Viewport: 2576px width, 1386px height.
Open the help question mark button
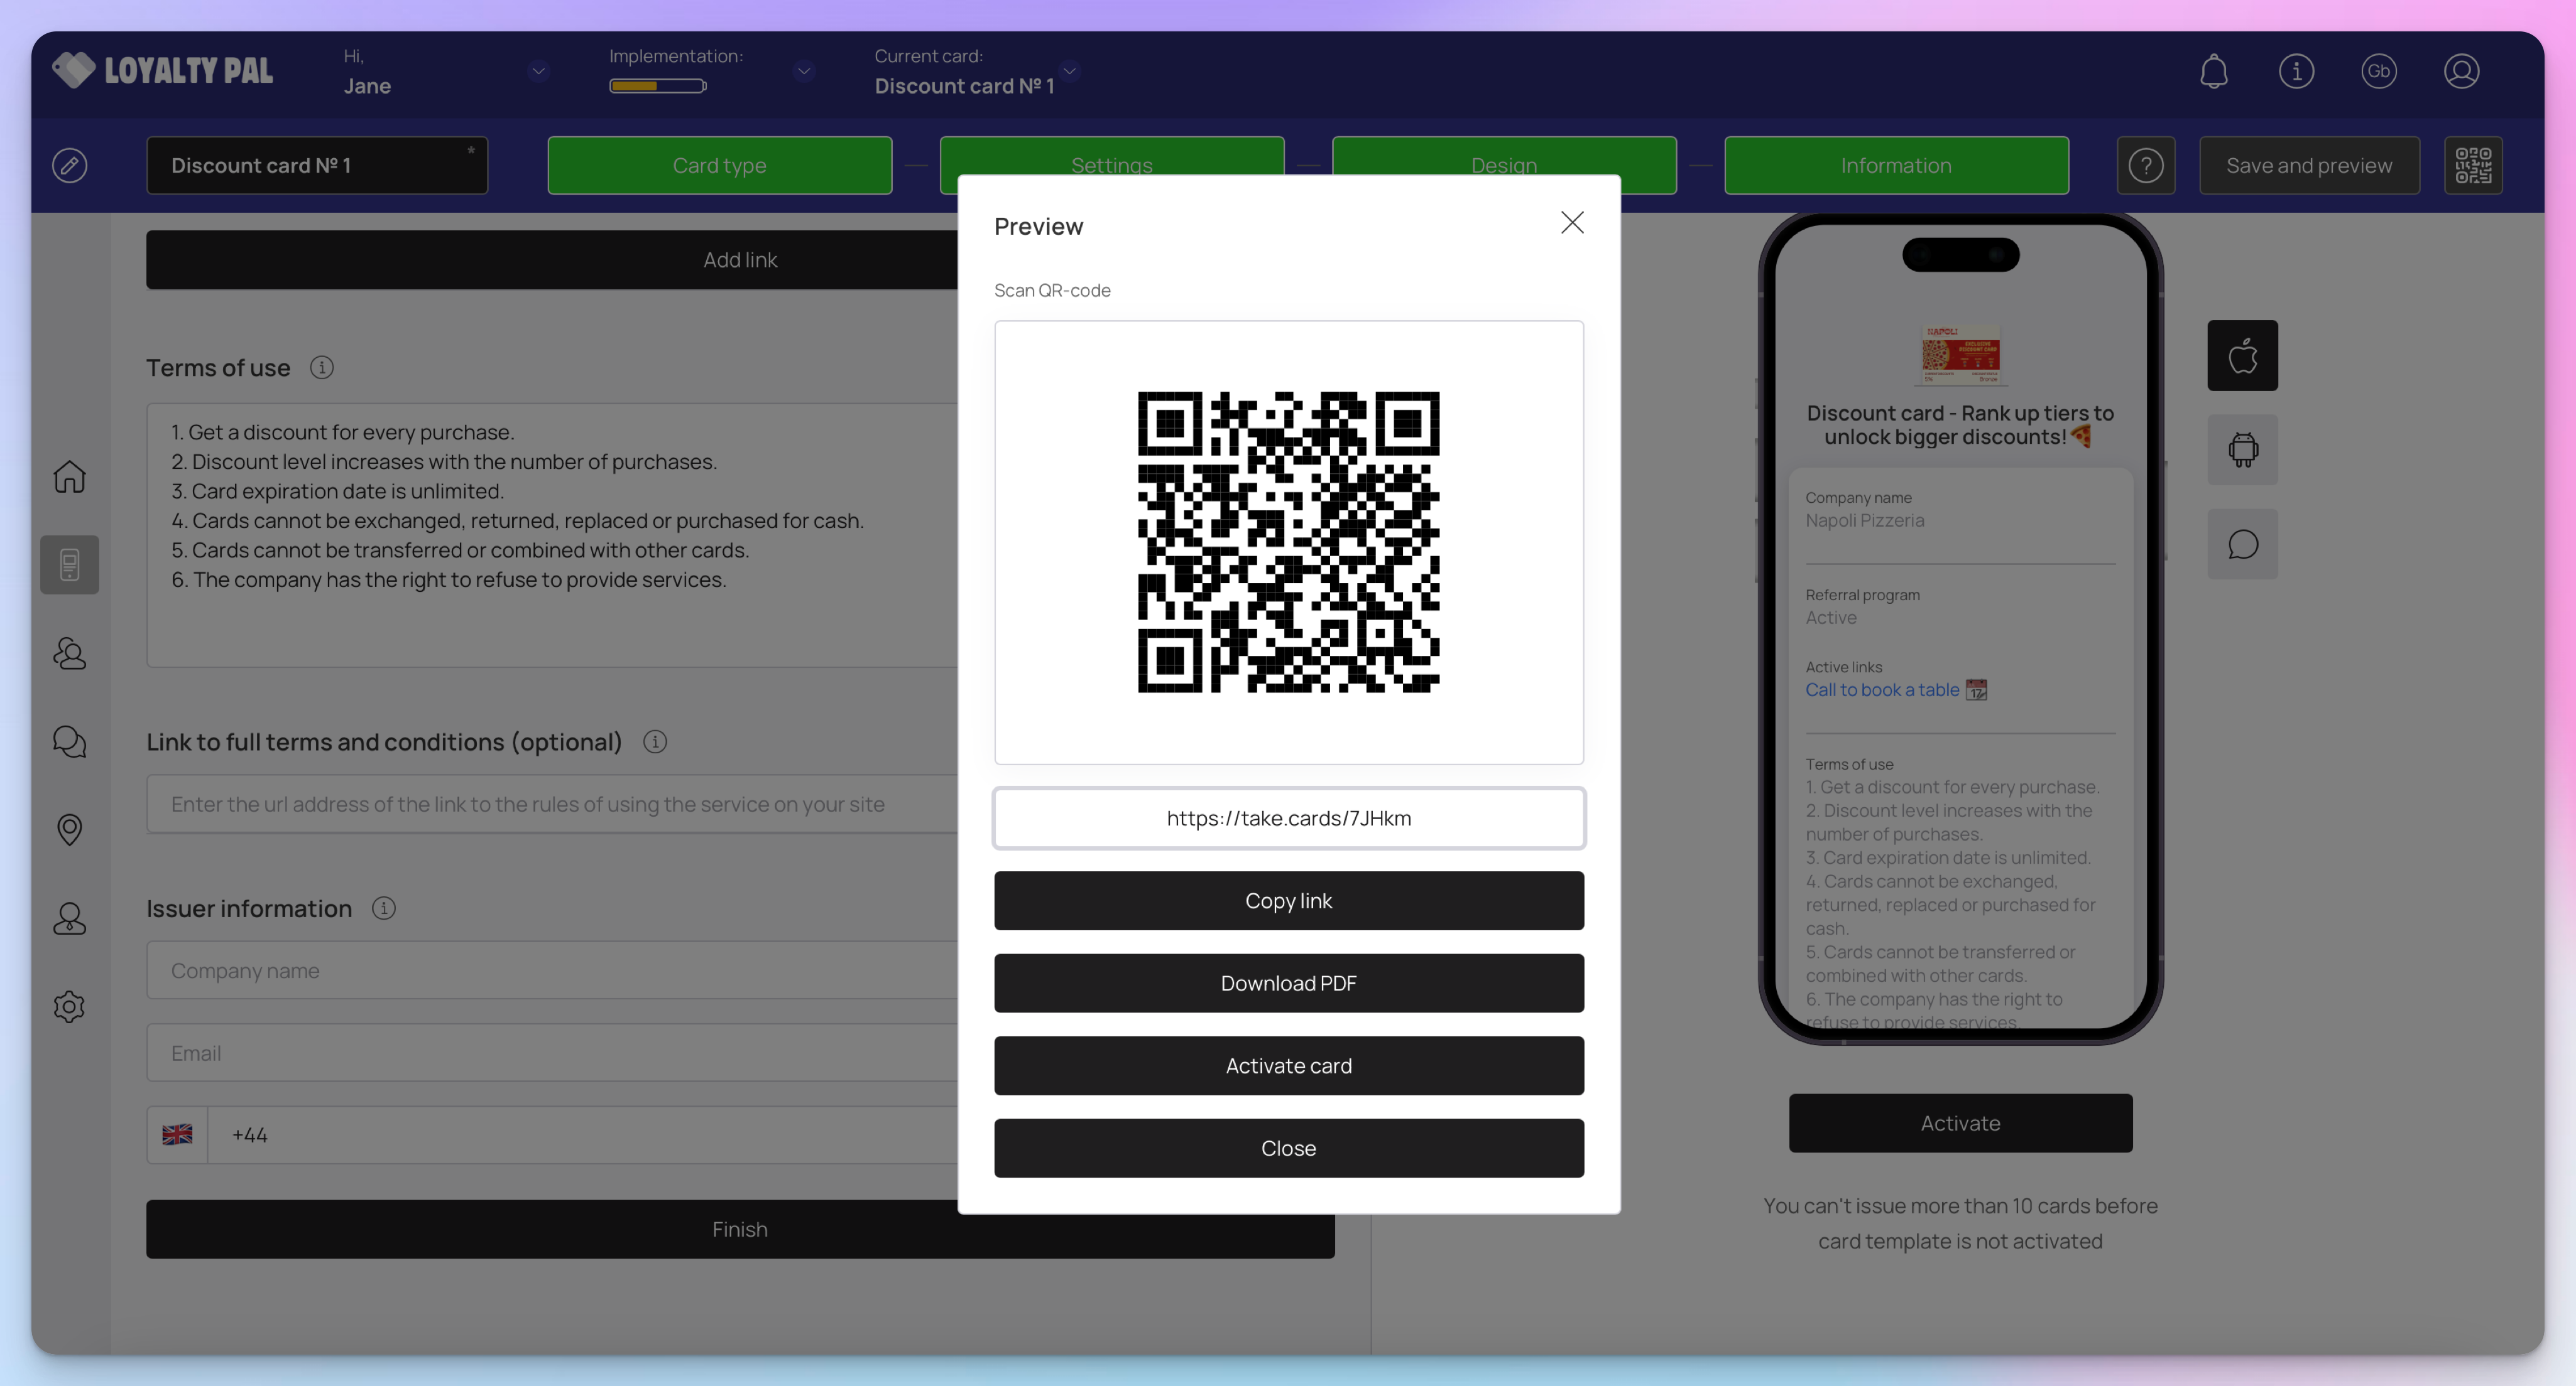(2145, 166)
